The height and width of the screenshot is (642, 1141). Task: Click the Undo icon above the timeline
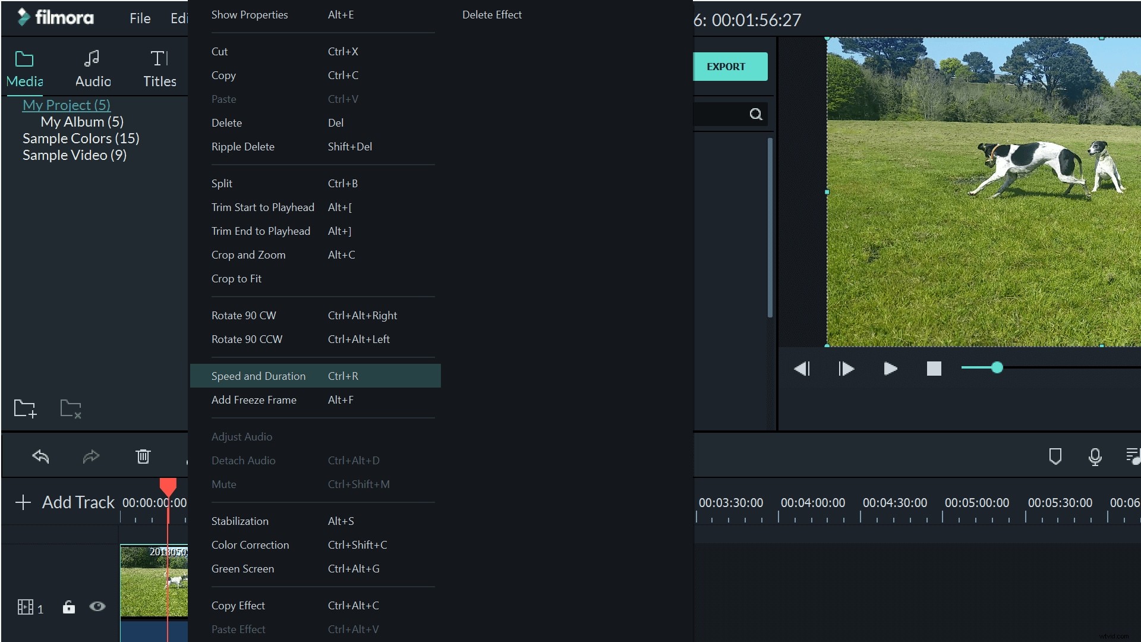coord(40,457)
